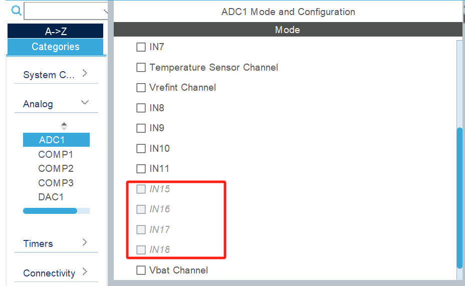Image resolution: width=465 pixels, height=286 pixels.
Task: Open COMP1 peripheral settings
Action: [x=56, y=154]
